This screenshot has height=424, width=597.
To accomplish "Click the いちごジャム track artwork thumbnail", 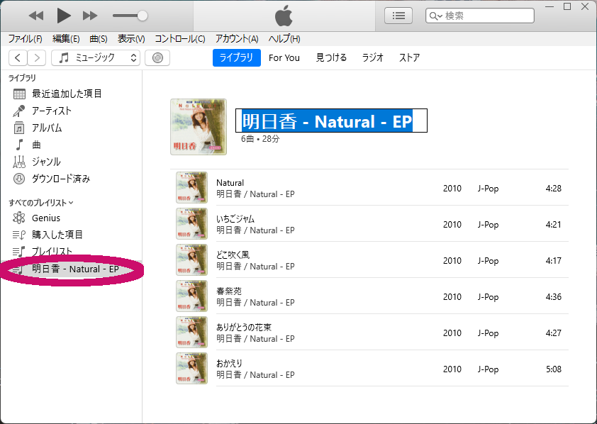I will click(191, 223).
